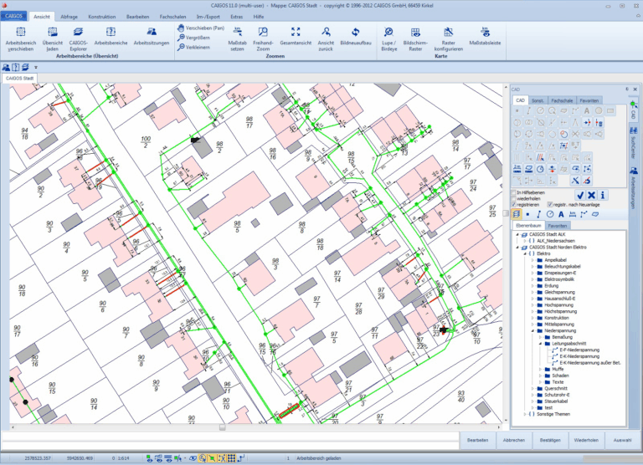Click the Freihand-Zoom ribbon icon
Screen dimensions: 643x465
(262, 33)
